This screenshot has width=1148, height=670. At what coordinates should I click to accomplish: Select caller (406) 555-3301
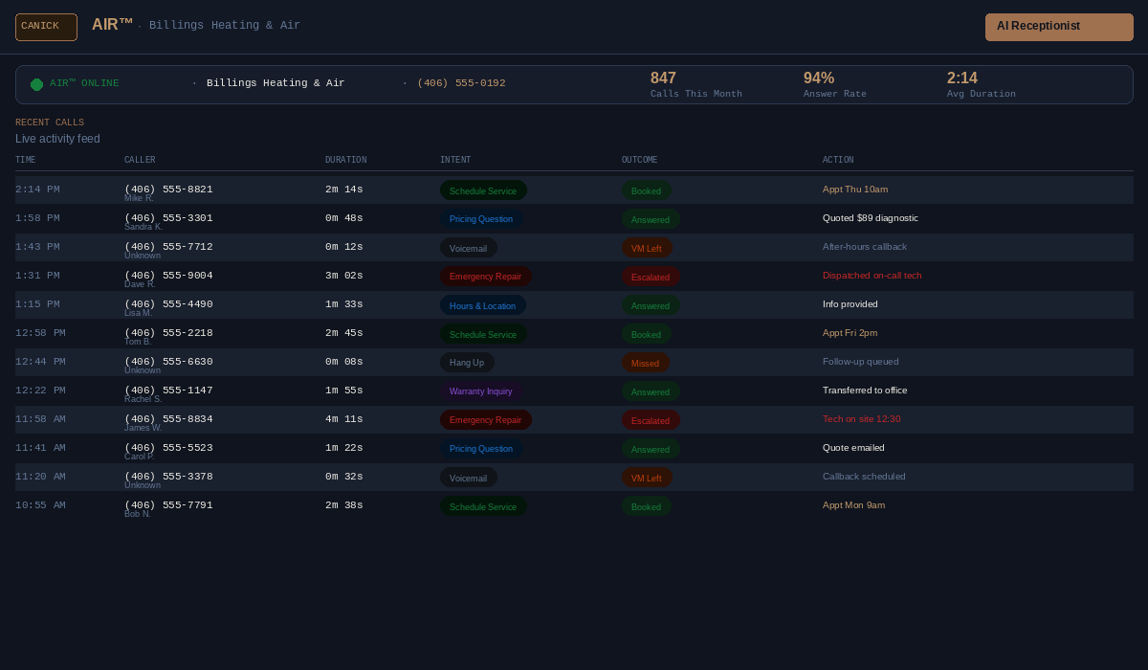click(168, 218)
